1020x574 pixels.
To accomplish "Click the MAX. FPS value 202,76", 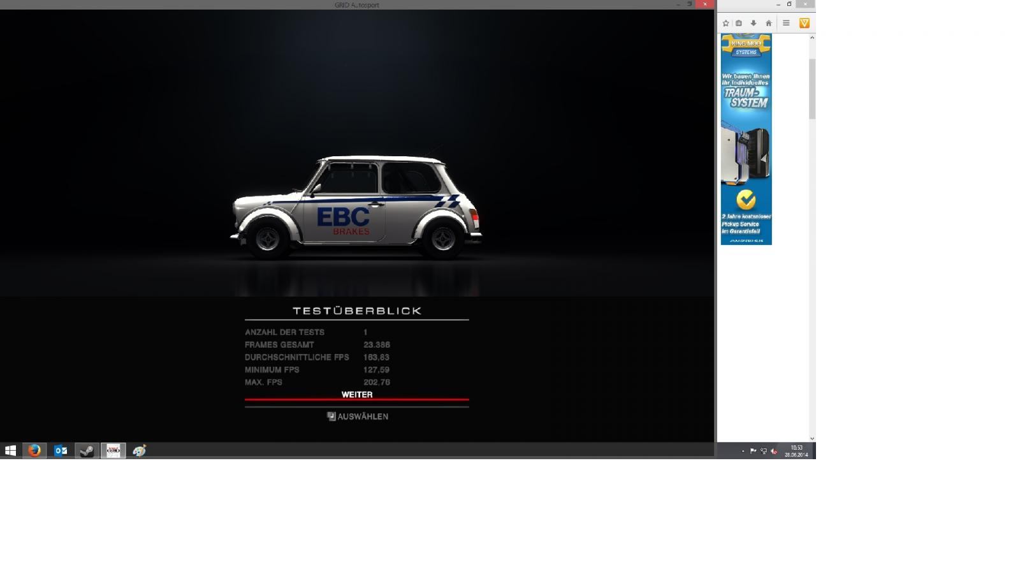I will click(x=377, y=383).
